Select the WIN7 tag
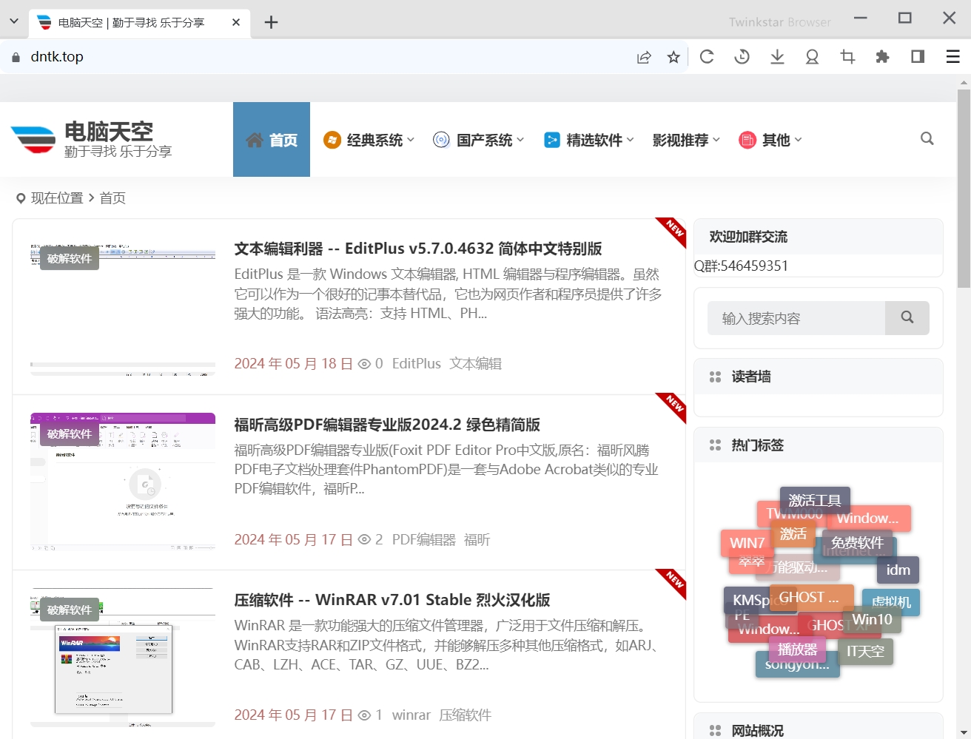Image resolution: width=971 pixels, height=739 pixels. (x=747, y=543)
